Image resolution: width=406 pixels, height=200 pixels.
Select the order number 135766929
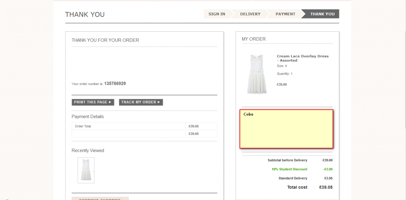click(x=115, y=84)
